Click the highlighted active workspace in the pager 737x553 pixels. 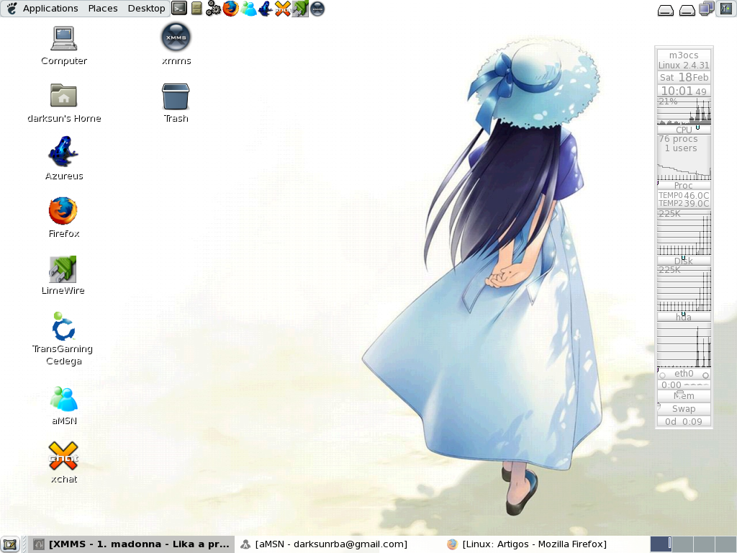coord(661,544)
